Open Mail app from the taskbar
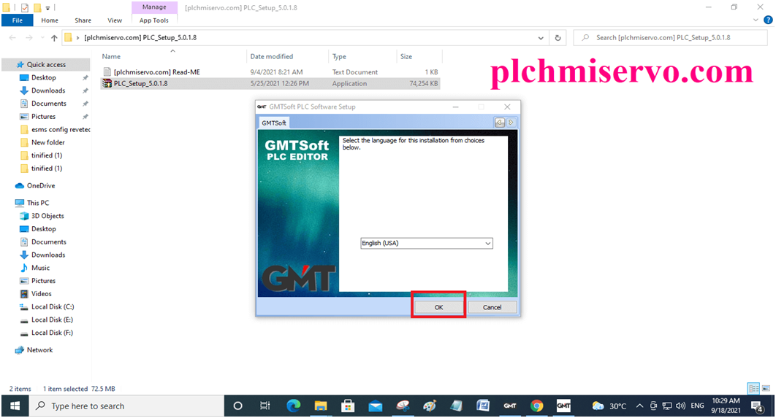The image size is (776, 418). coord(375,406)
